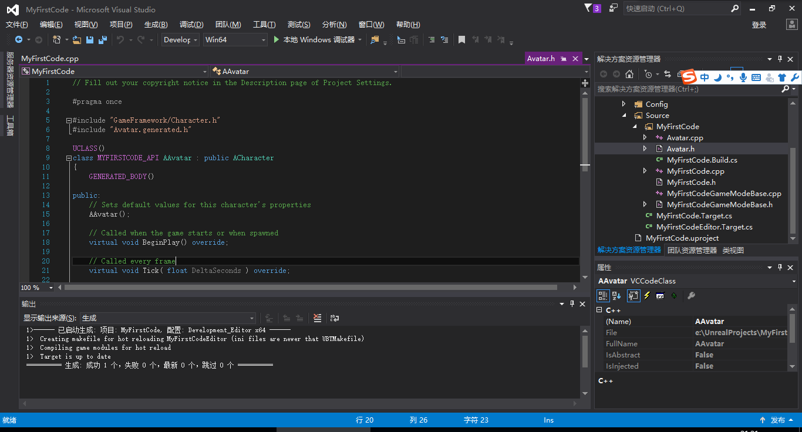Image resolution: width=802 pixels, height=432 pixels.
Task: Open the AAvatar class navigation dropdown
Action: (305, 71)
